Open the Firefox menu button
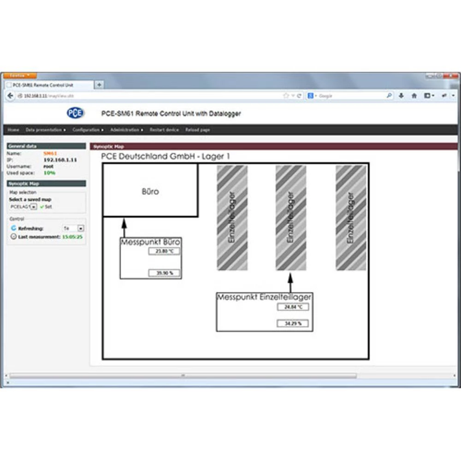This screenshot has width=461, height=461. coord(19,75)
